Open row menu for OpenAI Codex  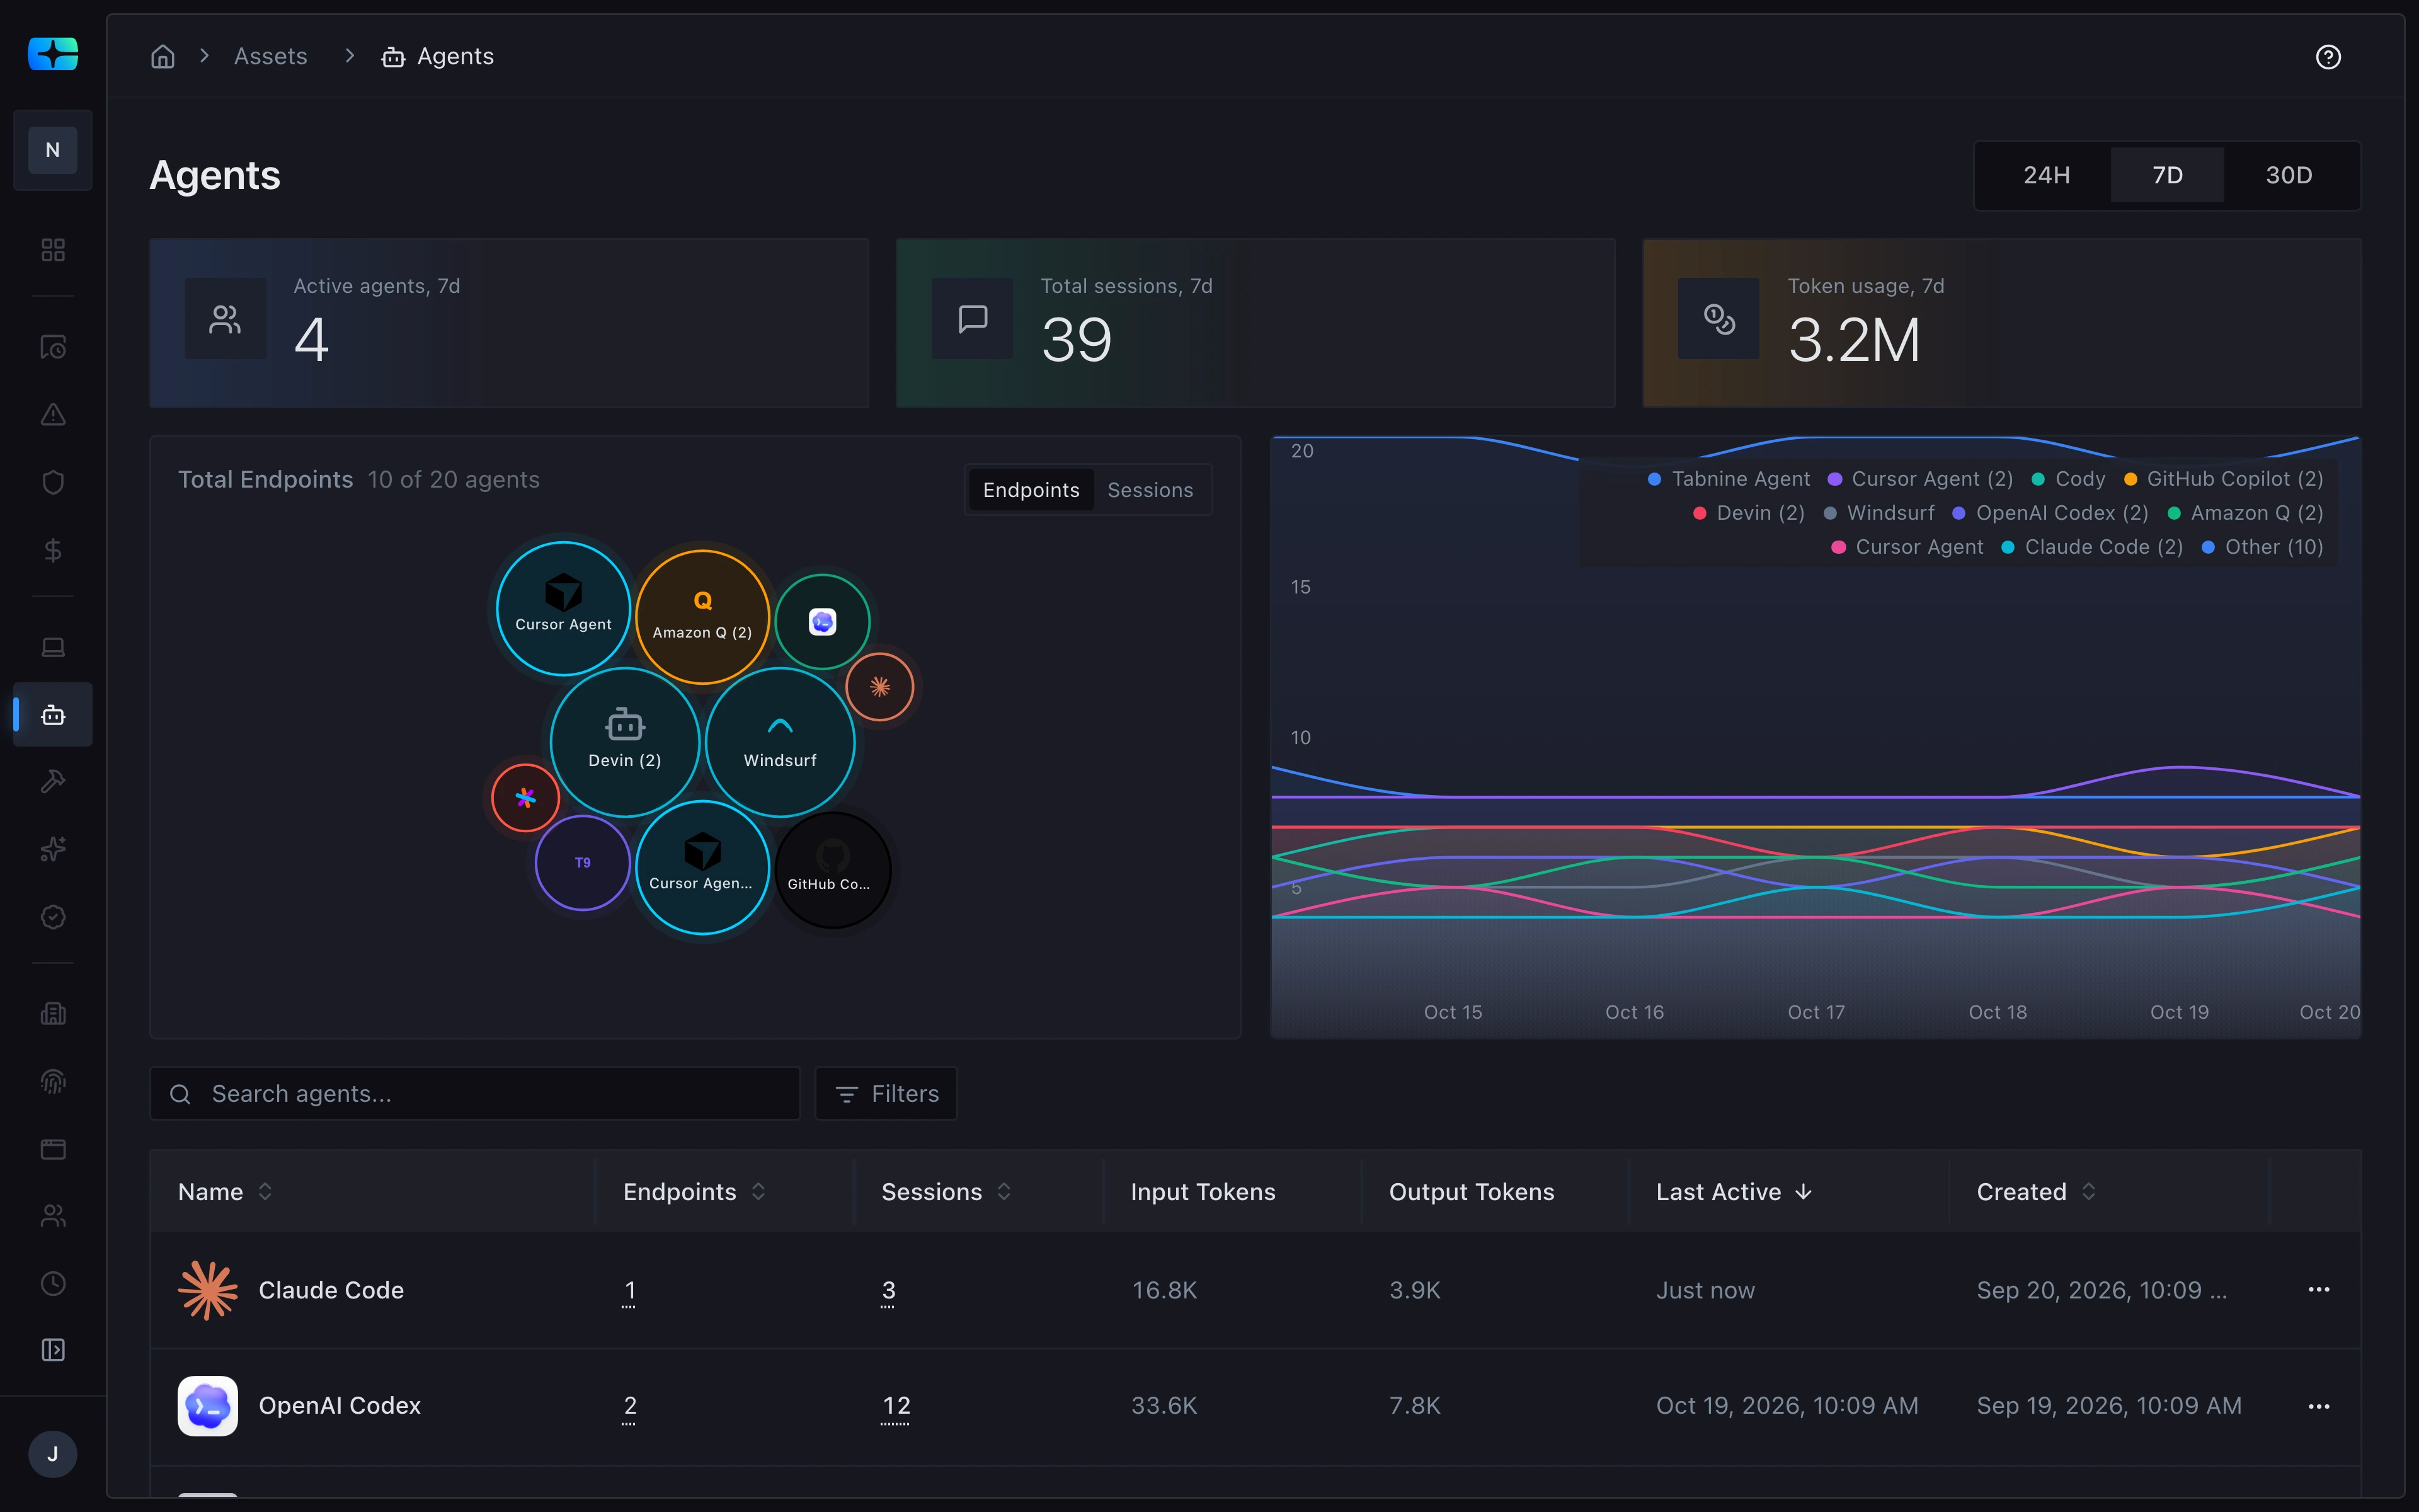pyautogui.click(x=2319, y=1406)
